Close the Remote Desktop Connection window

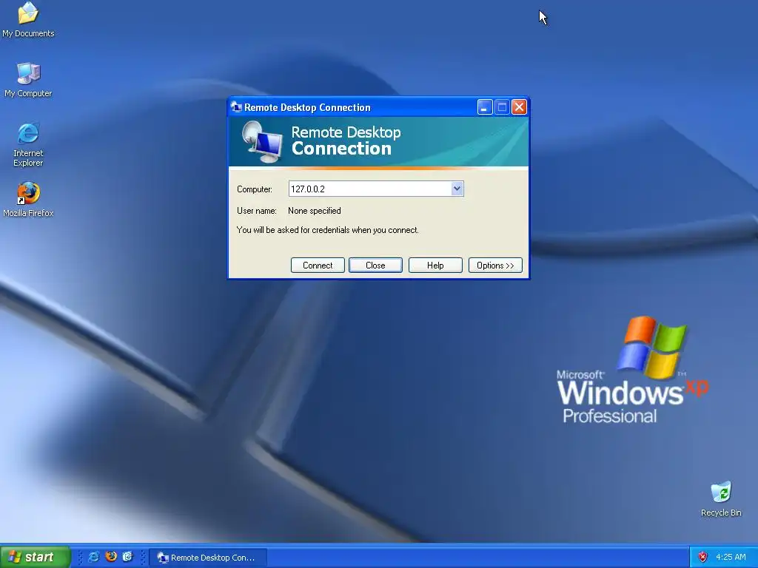tap(519, 106)
